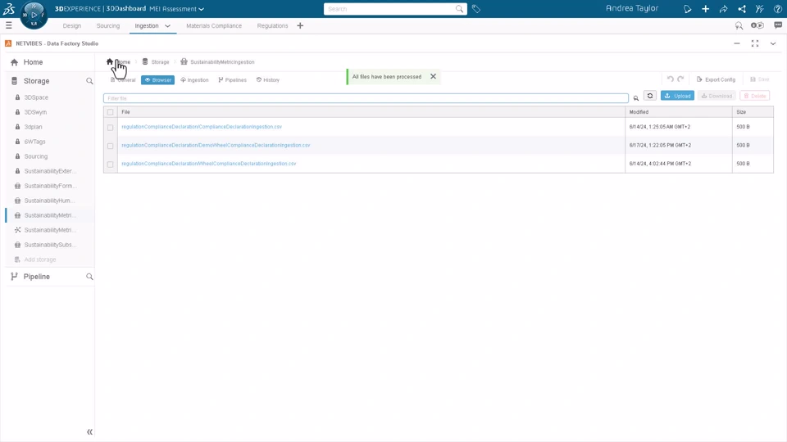Click the info and play media icon

coord(757,25)
